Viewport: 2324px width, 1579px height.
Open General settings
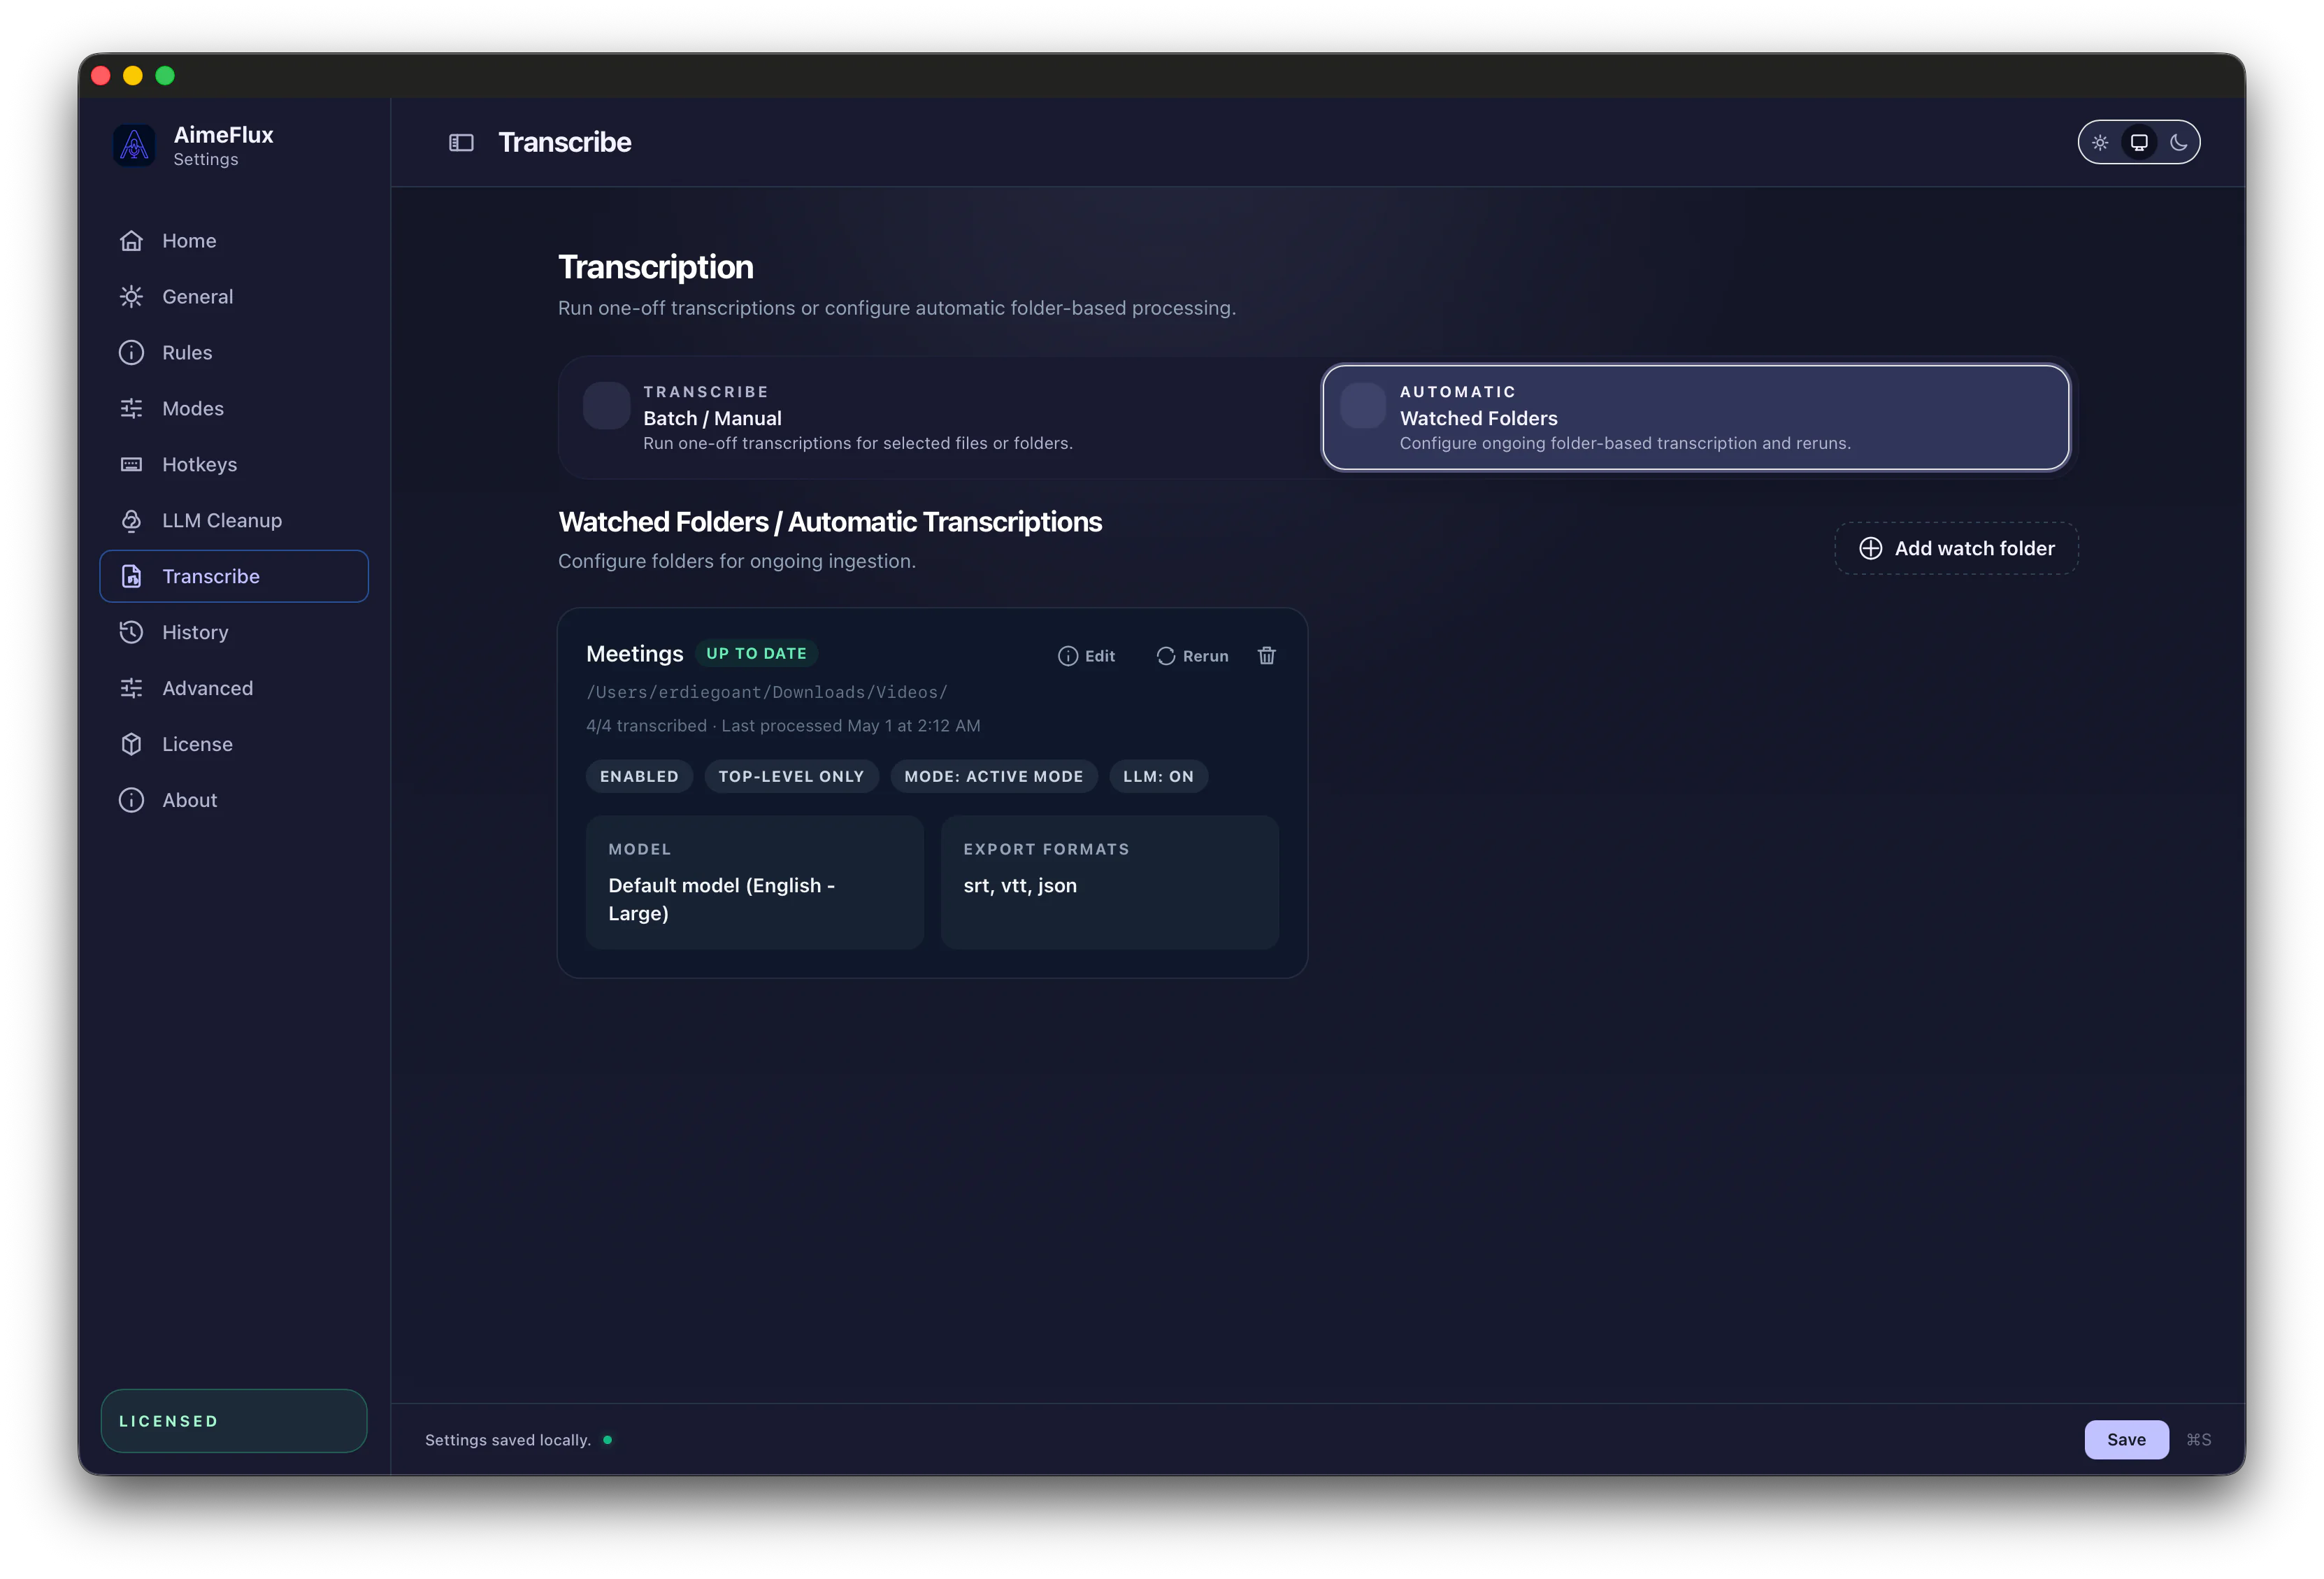(x=234, y=297)
